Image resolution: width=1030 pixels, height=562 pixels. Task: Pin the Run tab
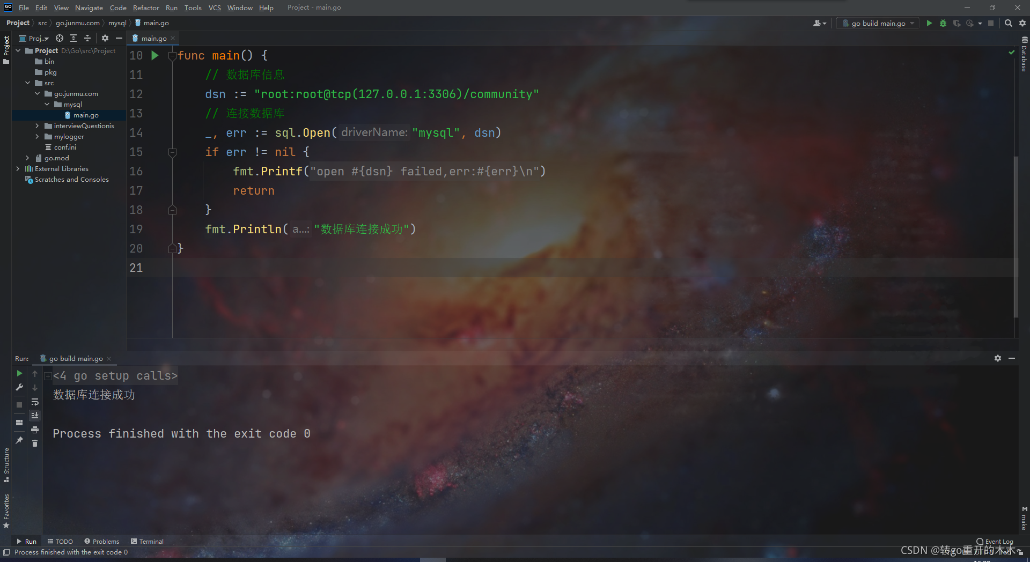tap(19, 440)
